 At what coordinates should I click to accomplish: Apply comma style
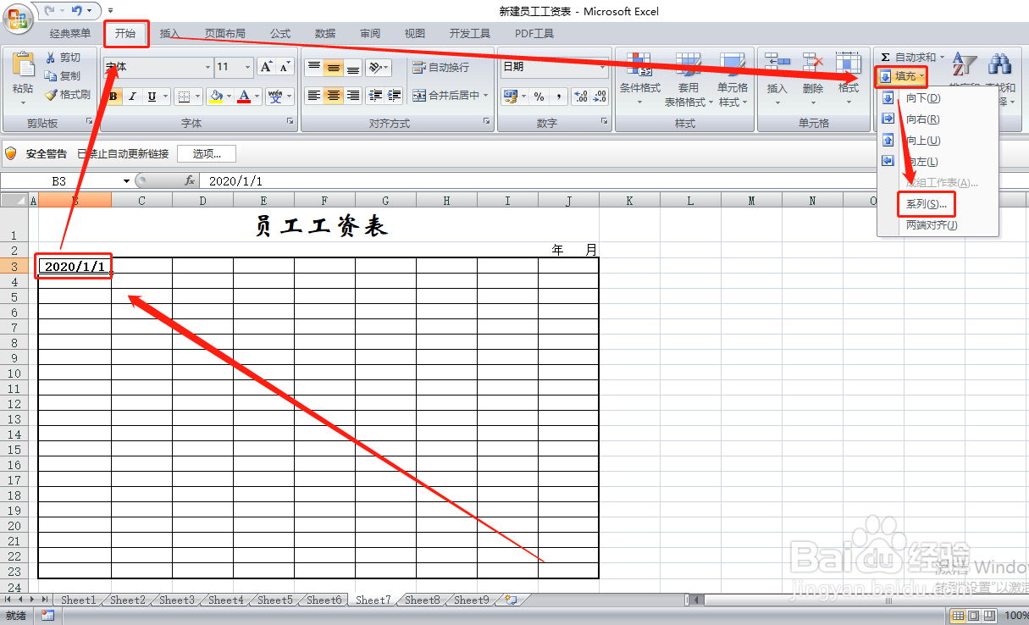[x=558, y=97]
